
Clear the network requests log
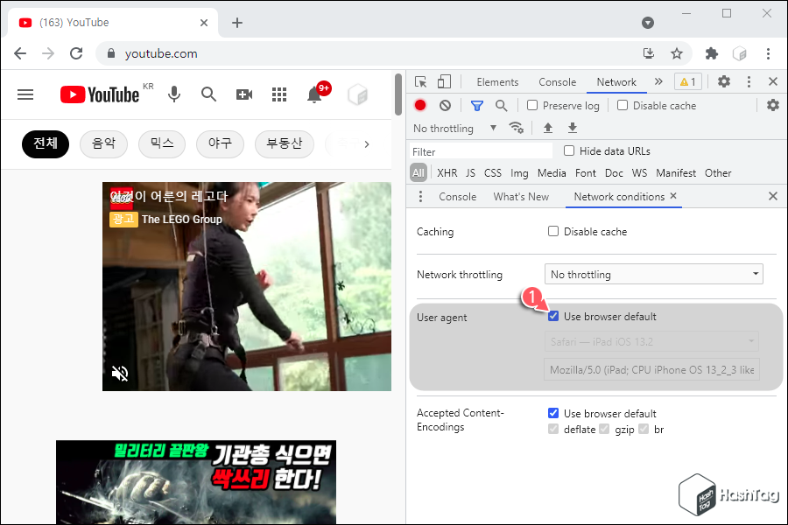(445, 104)
